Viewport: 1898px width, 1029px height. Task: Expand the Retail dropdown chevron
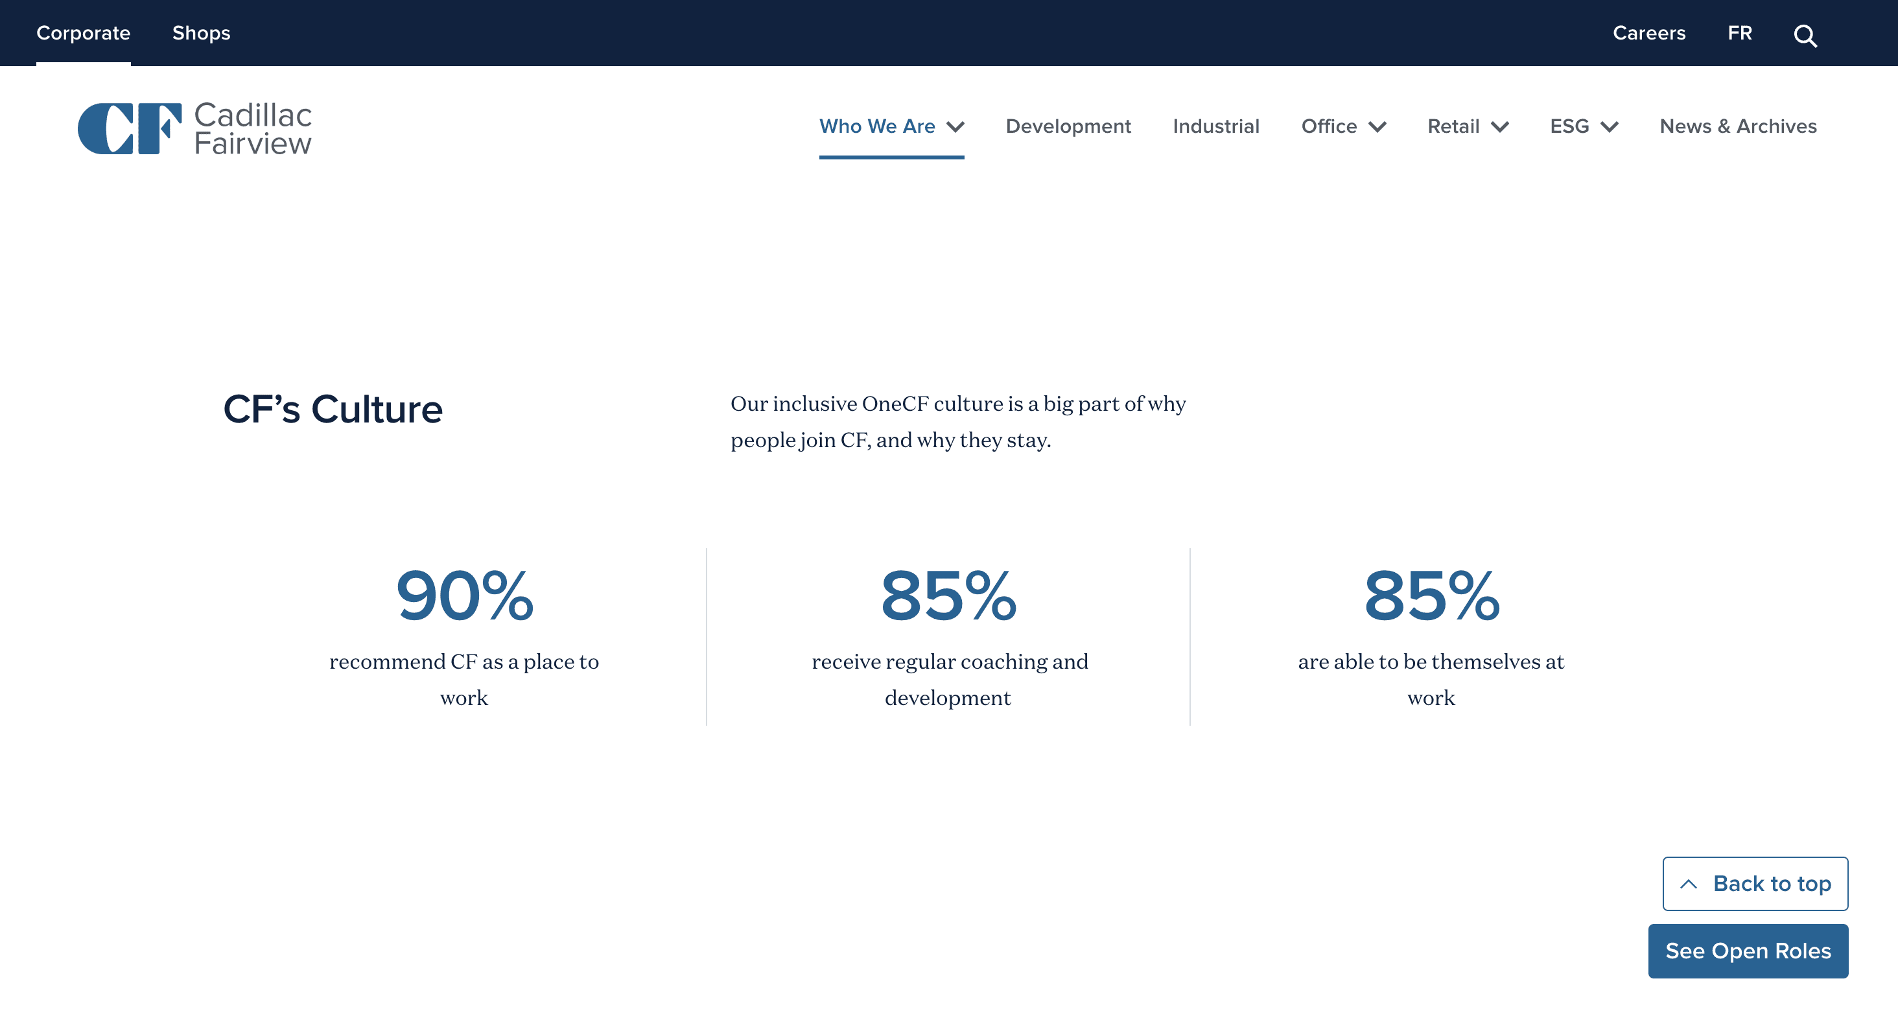tap(1499, 127)
